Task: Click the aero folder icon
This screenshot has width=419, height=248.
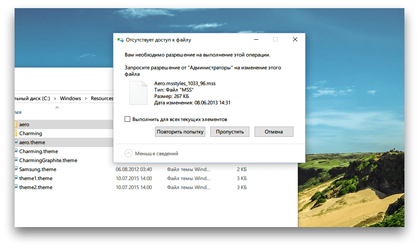Action: click(16, 124)
